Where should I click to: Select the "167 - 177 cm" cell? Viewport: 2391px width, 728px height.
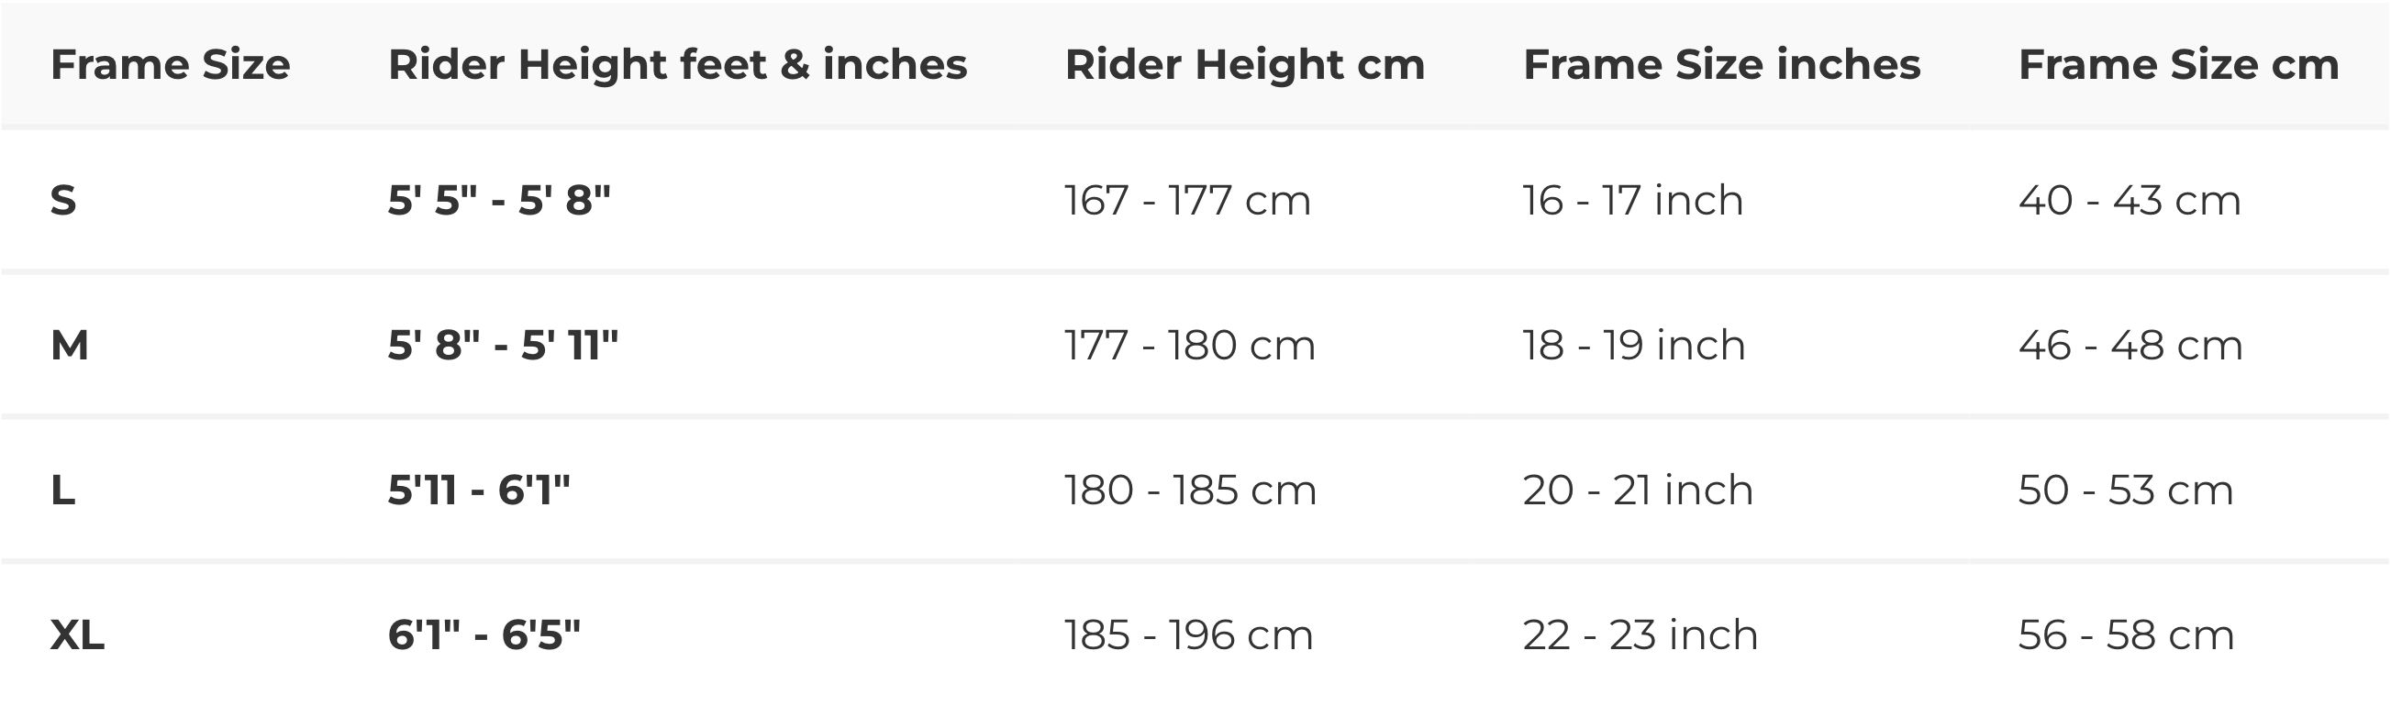coord(1187,200)
